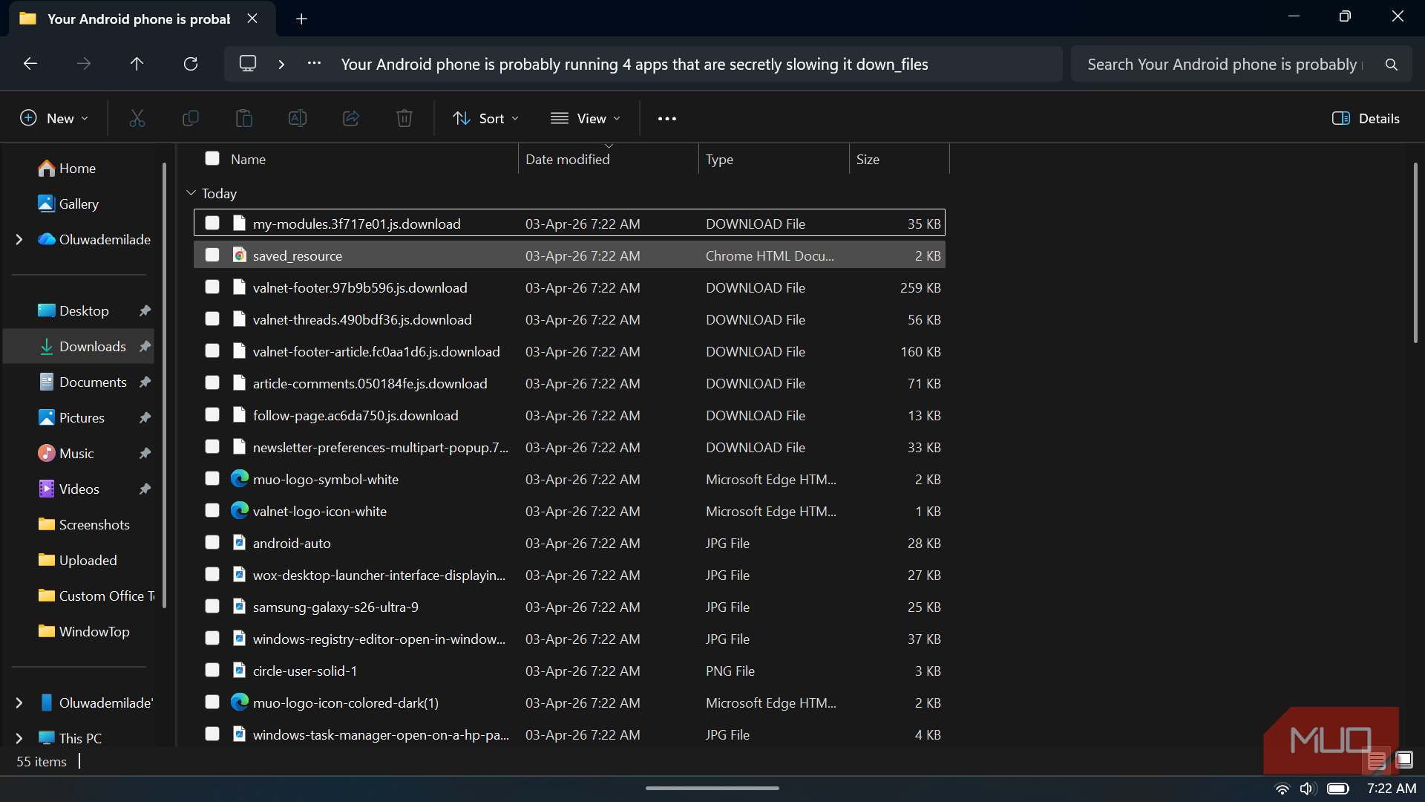Go forward with the right arrow
1425x802 pixels.
(x=84, y=64)
